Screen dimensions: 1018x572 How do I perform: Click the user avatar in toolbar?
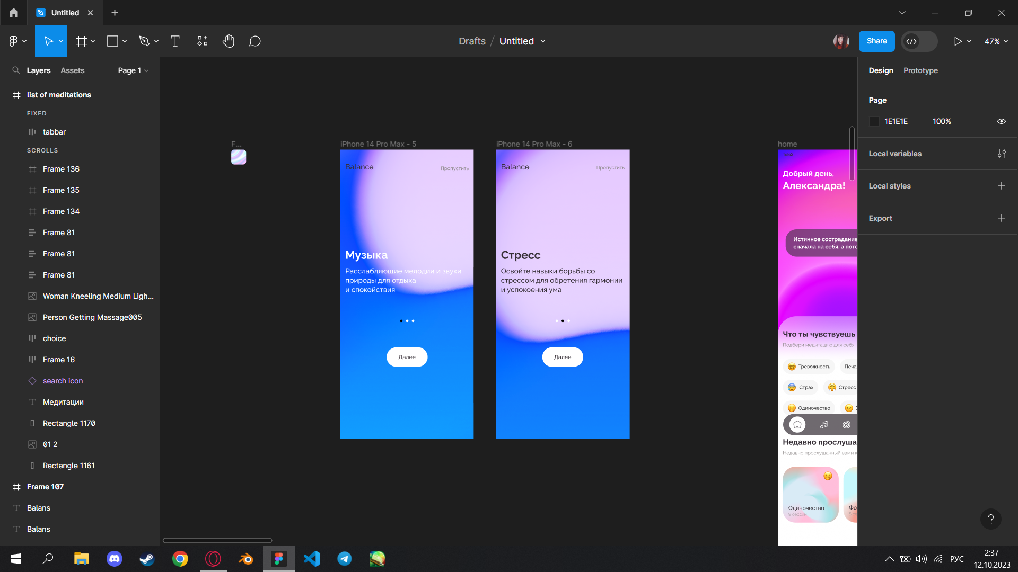pyautogui.click(x=841, y=41)
